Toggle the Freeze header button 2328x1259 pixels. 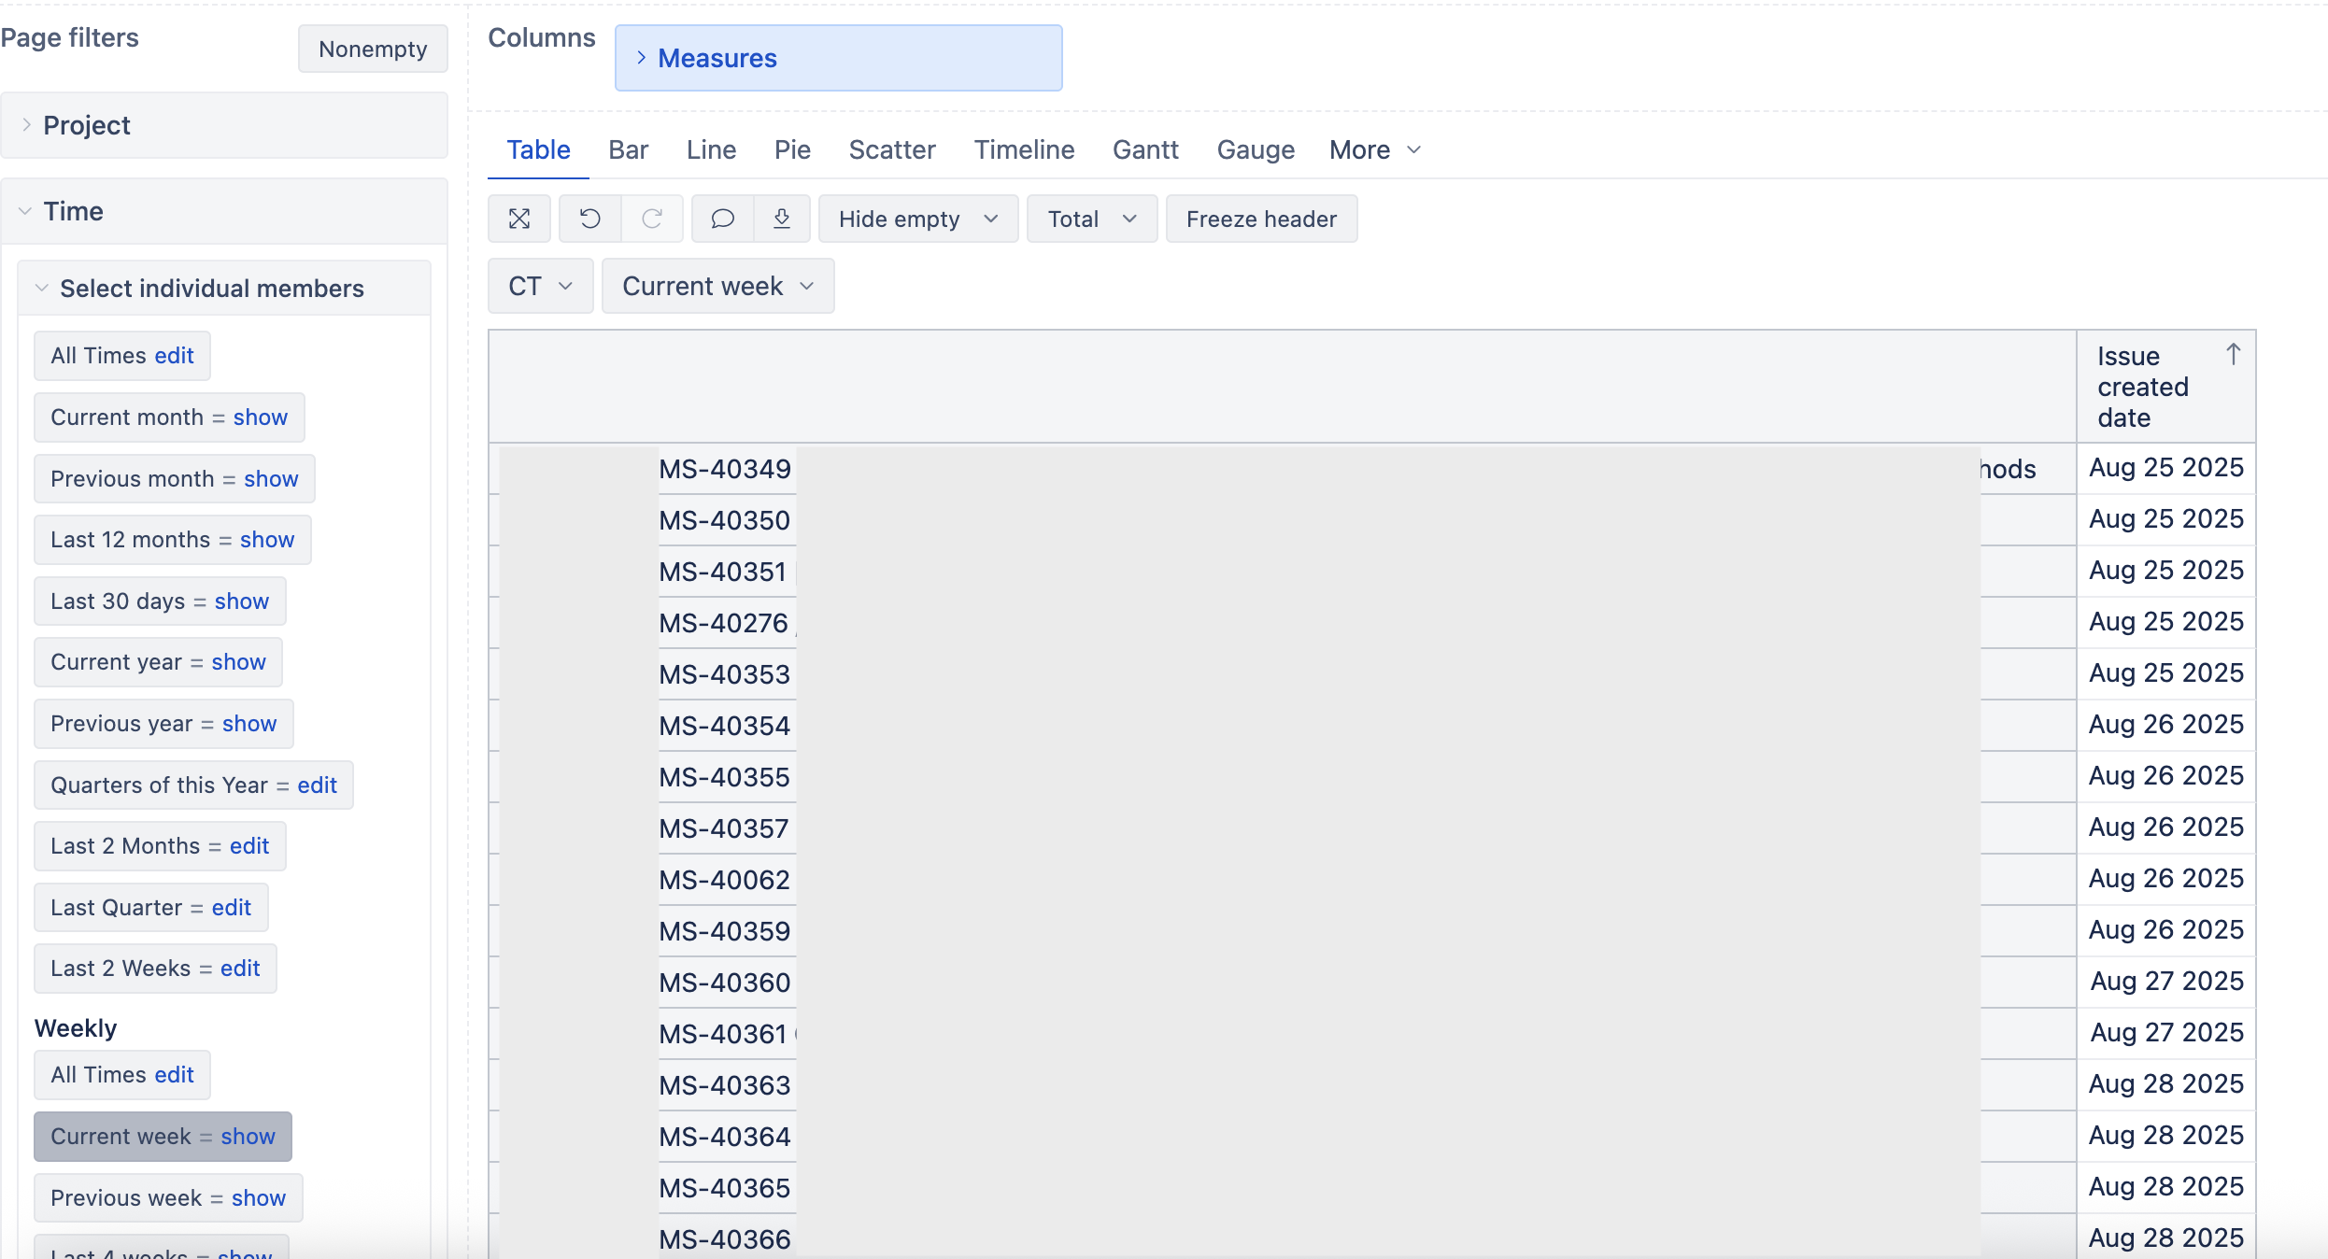1261,219
